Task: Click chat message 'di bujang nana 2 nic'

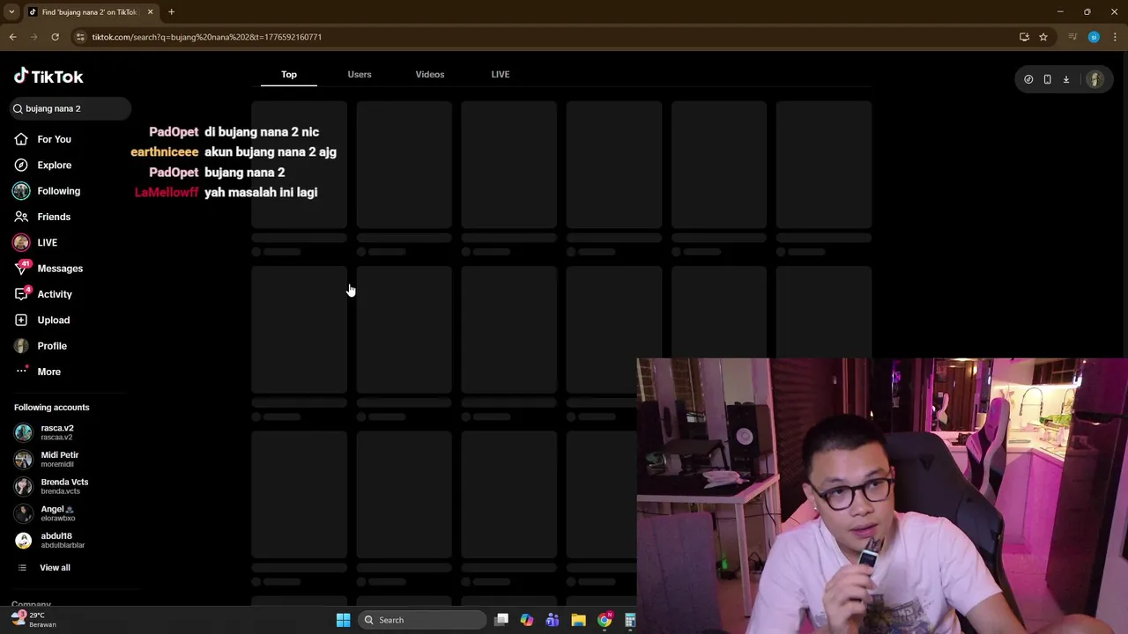Action: click(x=262, y=132)
